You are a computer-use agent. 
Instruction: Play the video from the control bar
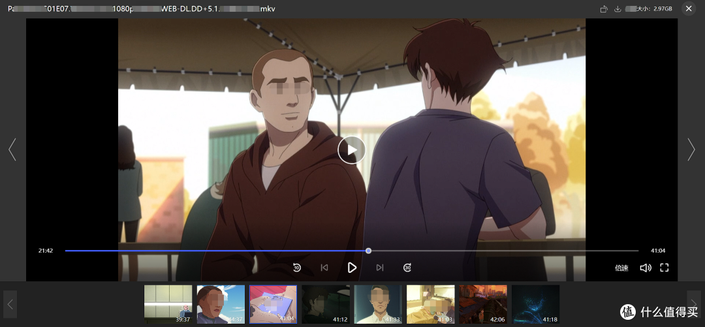coord(352,268)
